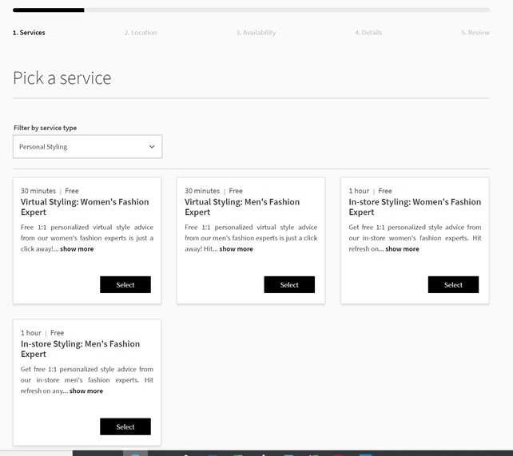The image size is (513, 456).
Task: Click the booking progress bar
Action: pyautogui.click(x=251, y=10)
